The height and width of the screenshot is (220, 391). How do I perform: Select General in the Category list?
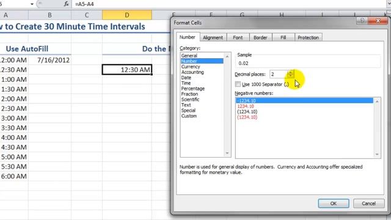tap(202, 56)
